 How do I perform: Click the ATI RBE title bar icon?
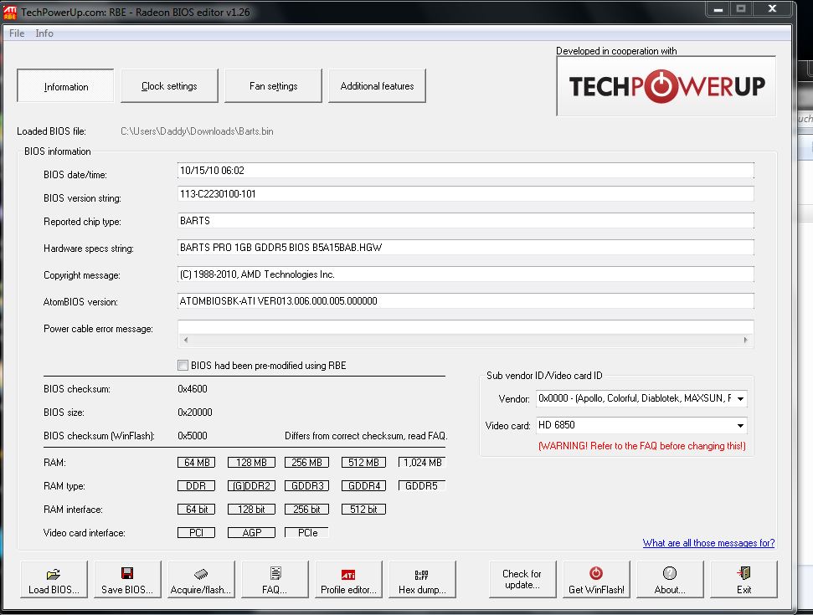pyautogui.click(x=10, y=13)
